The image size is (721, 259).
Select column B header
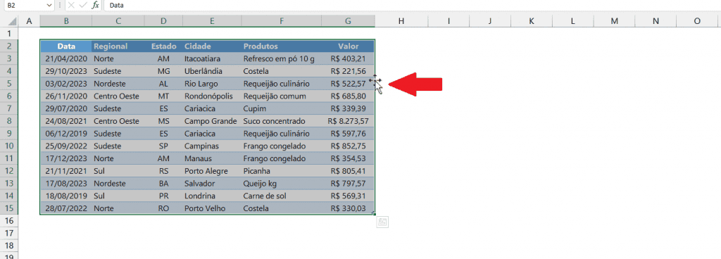click(x=65, y=20)
